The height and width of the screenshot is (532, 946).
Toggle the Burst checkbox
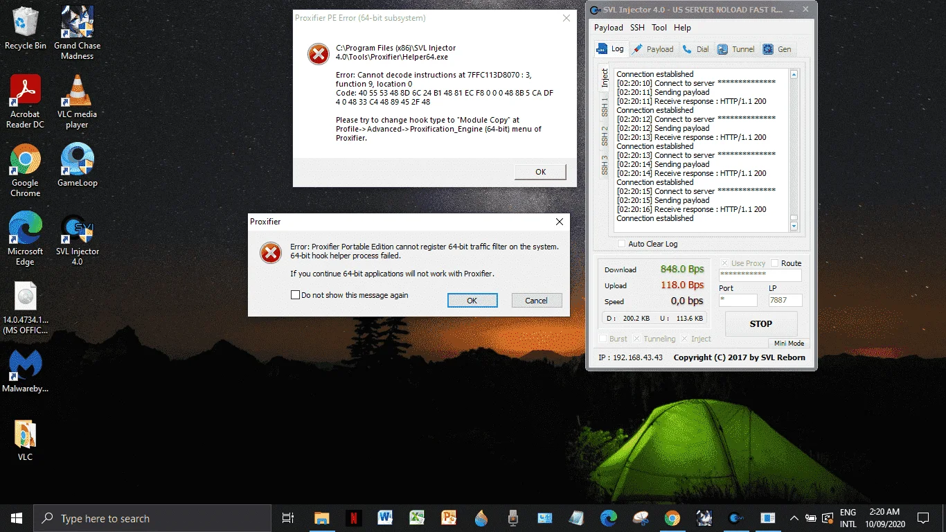tap(603, 339)
